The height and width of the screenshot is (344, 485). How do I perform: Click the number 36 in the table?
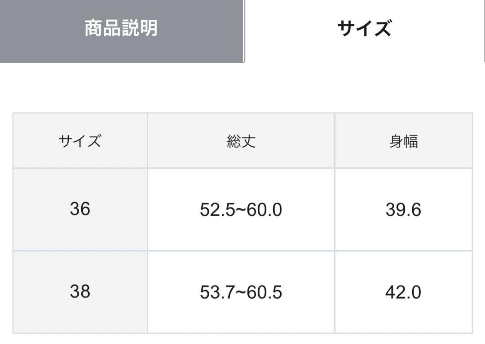80,209
